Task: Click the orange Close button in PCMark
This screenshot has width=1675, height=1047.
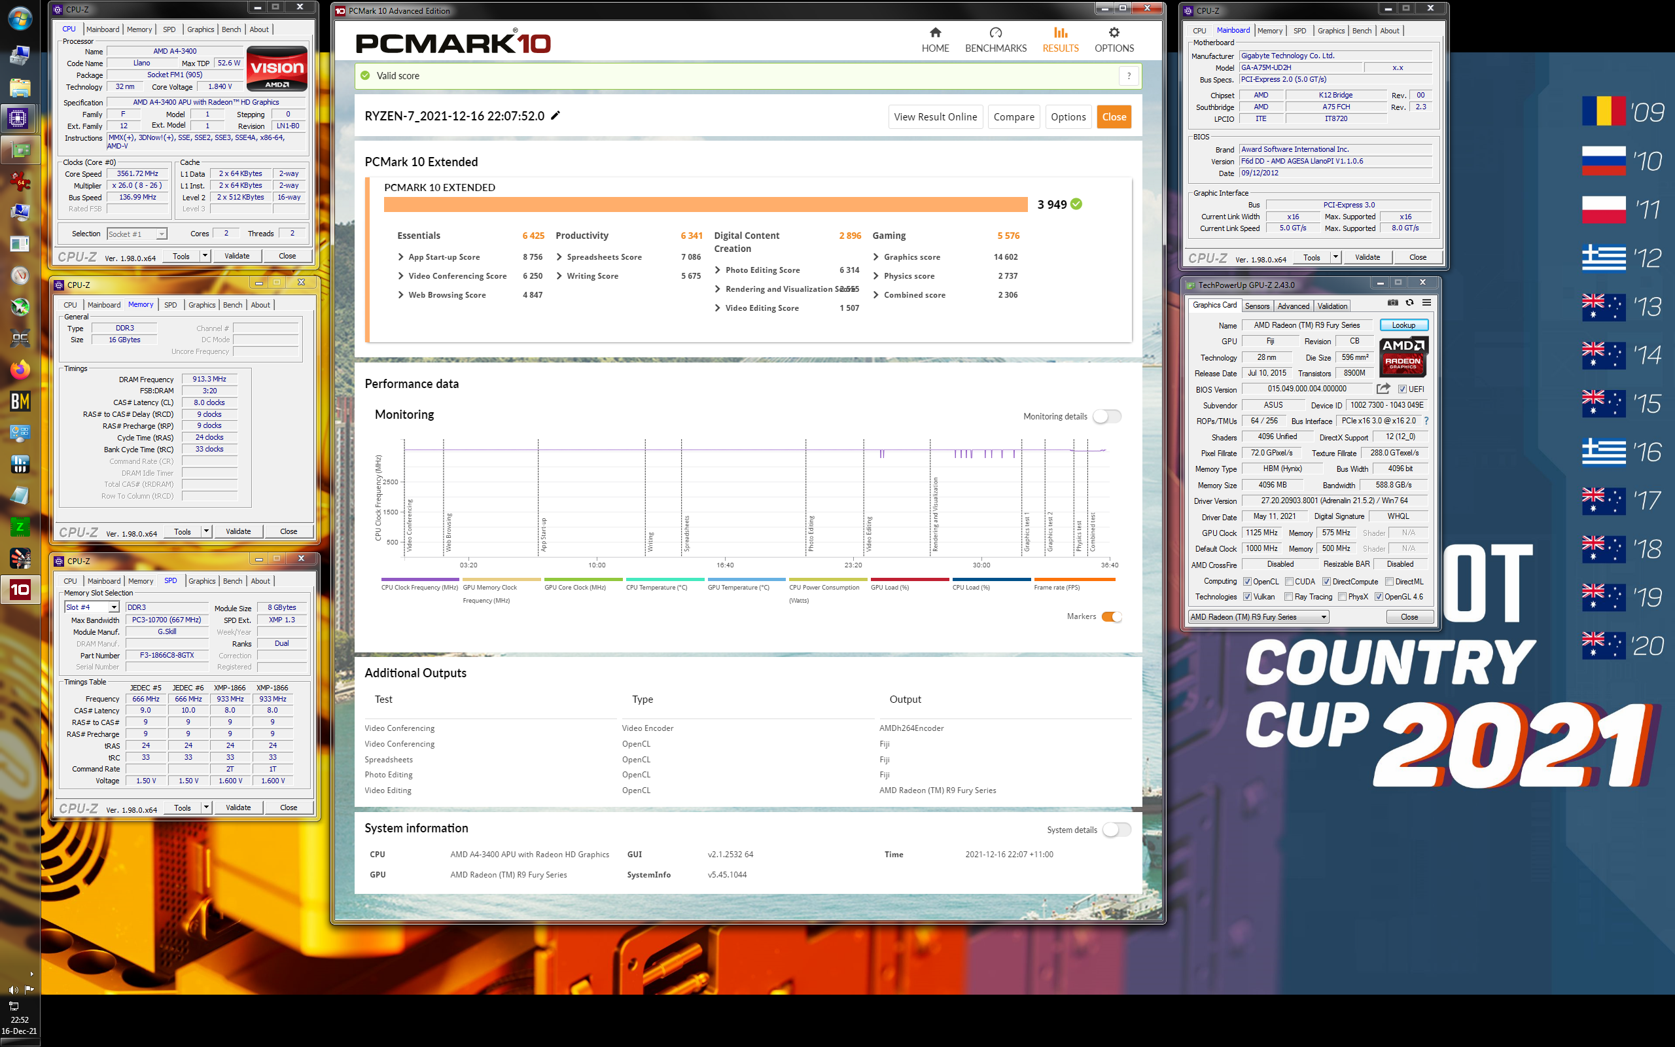Action: pos(1114,117)
